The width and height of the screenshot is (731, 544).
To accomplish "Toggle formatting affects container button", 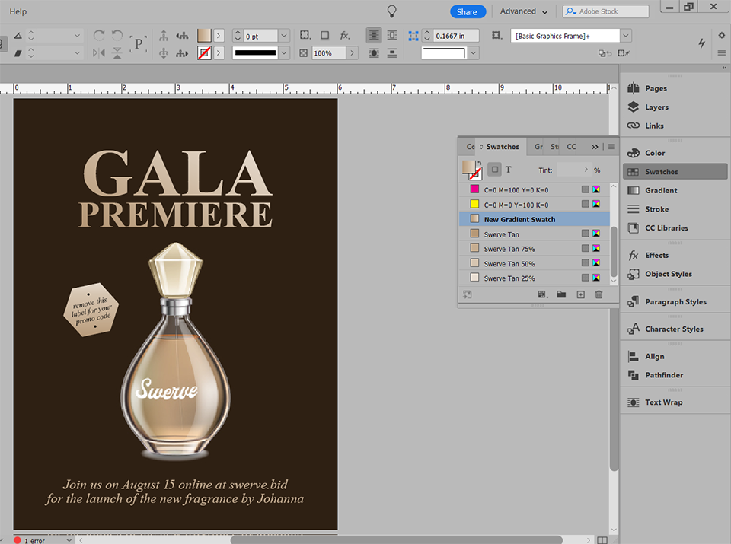I will click(495, 170).
